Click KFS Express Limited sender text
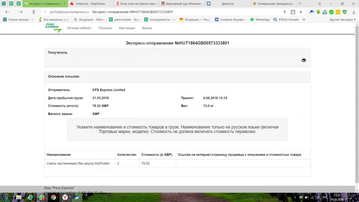The height and width of the screenshot is (202, 359). (x=109, y=90)
